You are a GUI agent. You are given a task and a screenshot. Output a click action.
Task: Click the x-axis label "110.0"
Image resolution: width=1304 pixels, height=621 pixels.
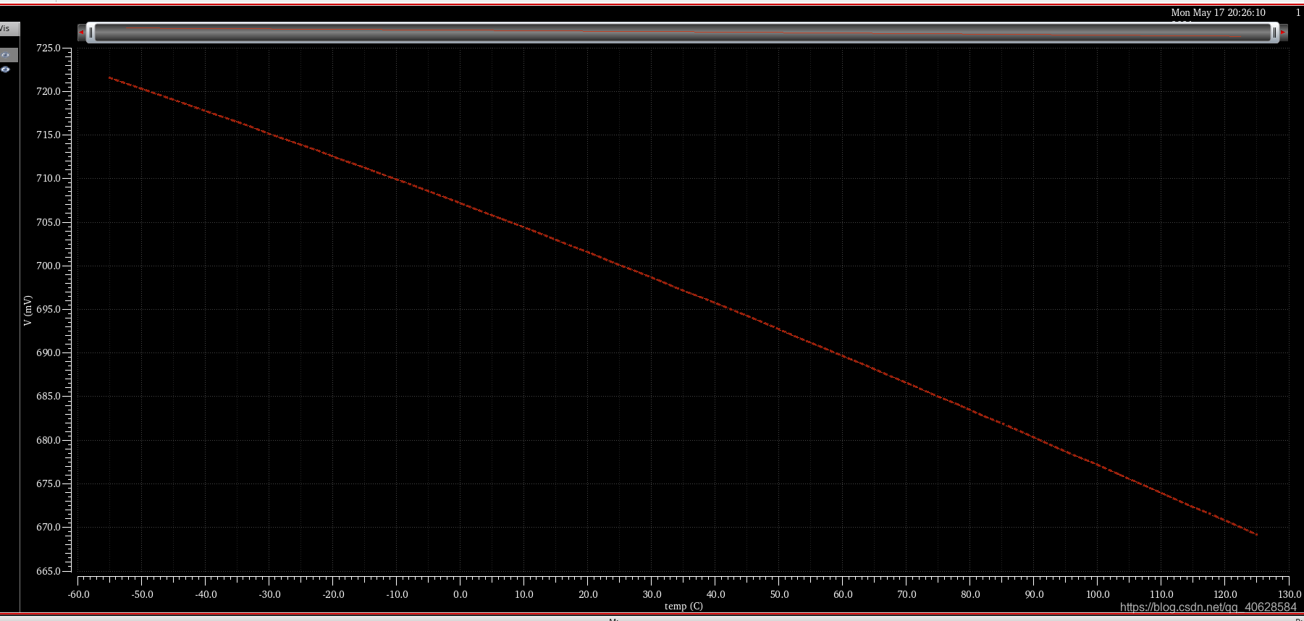[x=1161, y=594]
